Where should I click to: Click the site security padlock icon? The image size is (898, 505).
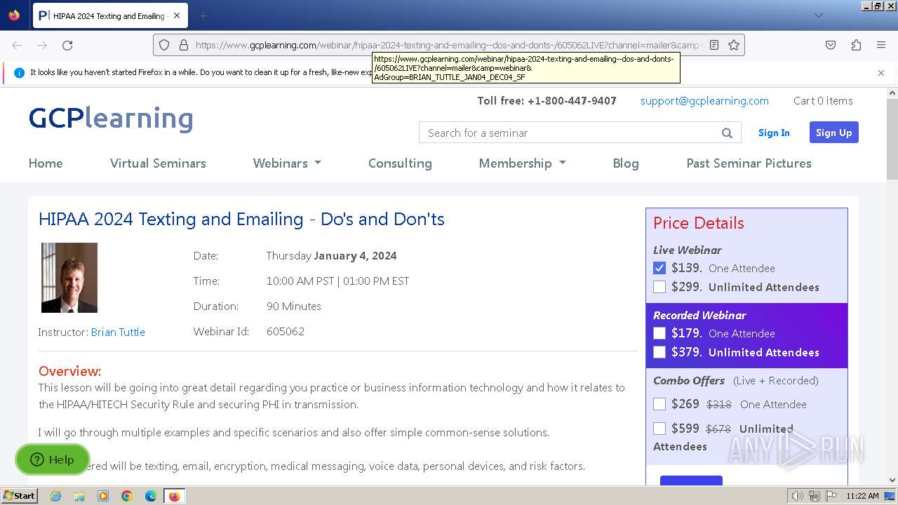[x=184, y=45]
